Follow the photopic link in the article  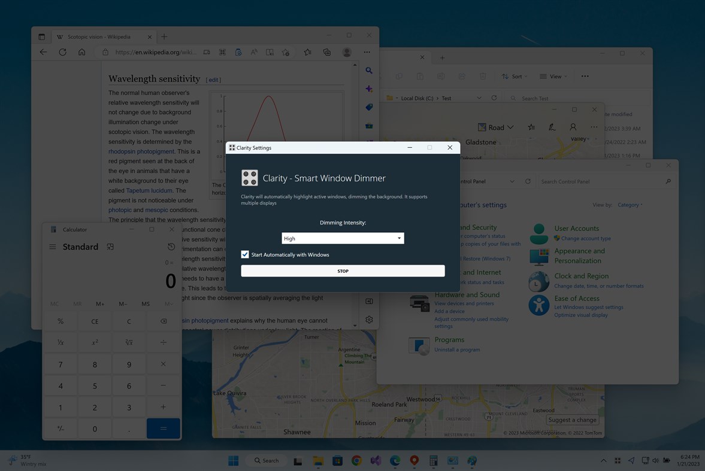click(120, 210)
